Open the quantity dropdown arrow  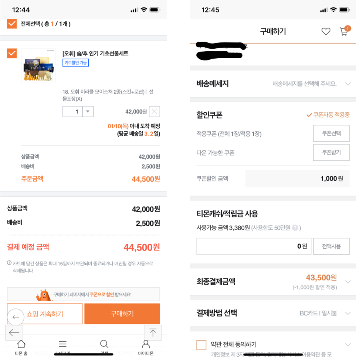click(88, 112)
